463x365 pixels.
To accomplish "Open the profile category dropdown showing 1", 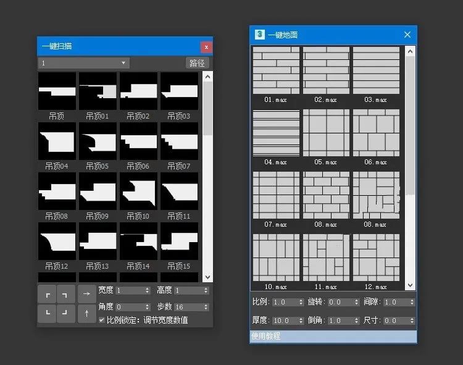I will click(84, 63).
